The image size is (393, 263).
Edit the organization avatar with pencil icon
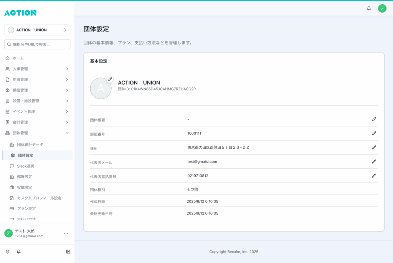110,79
